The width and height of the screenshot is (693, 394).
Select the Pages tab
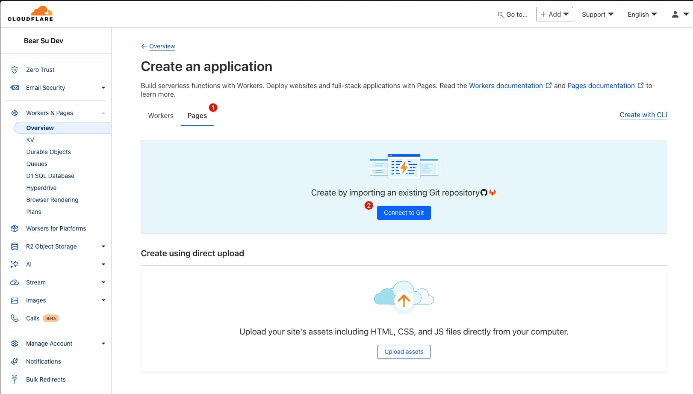(197, 116)
